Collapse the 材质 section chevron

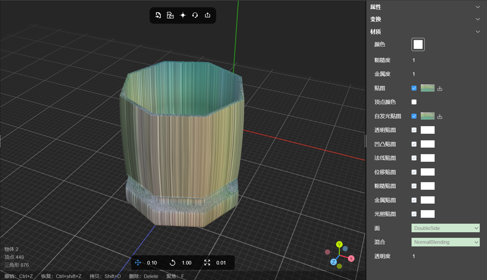478,32
